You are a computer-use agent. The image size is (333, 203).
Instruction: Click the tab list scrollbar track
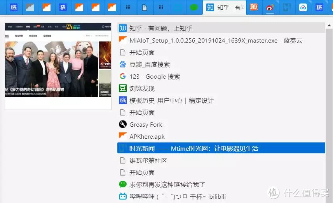click(329, 116)
